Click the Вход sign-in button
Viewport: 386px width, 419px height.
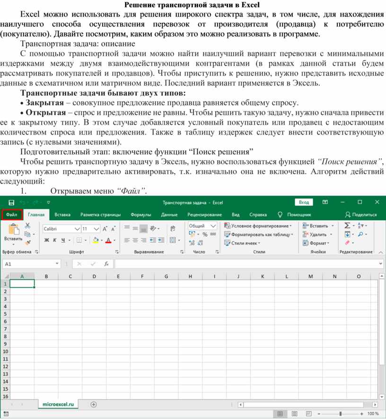click(304, 202)
